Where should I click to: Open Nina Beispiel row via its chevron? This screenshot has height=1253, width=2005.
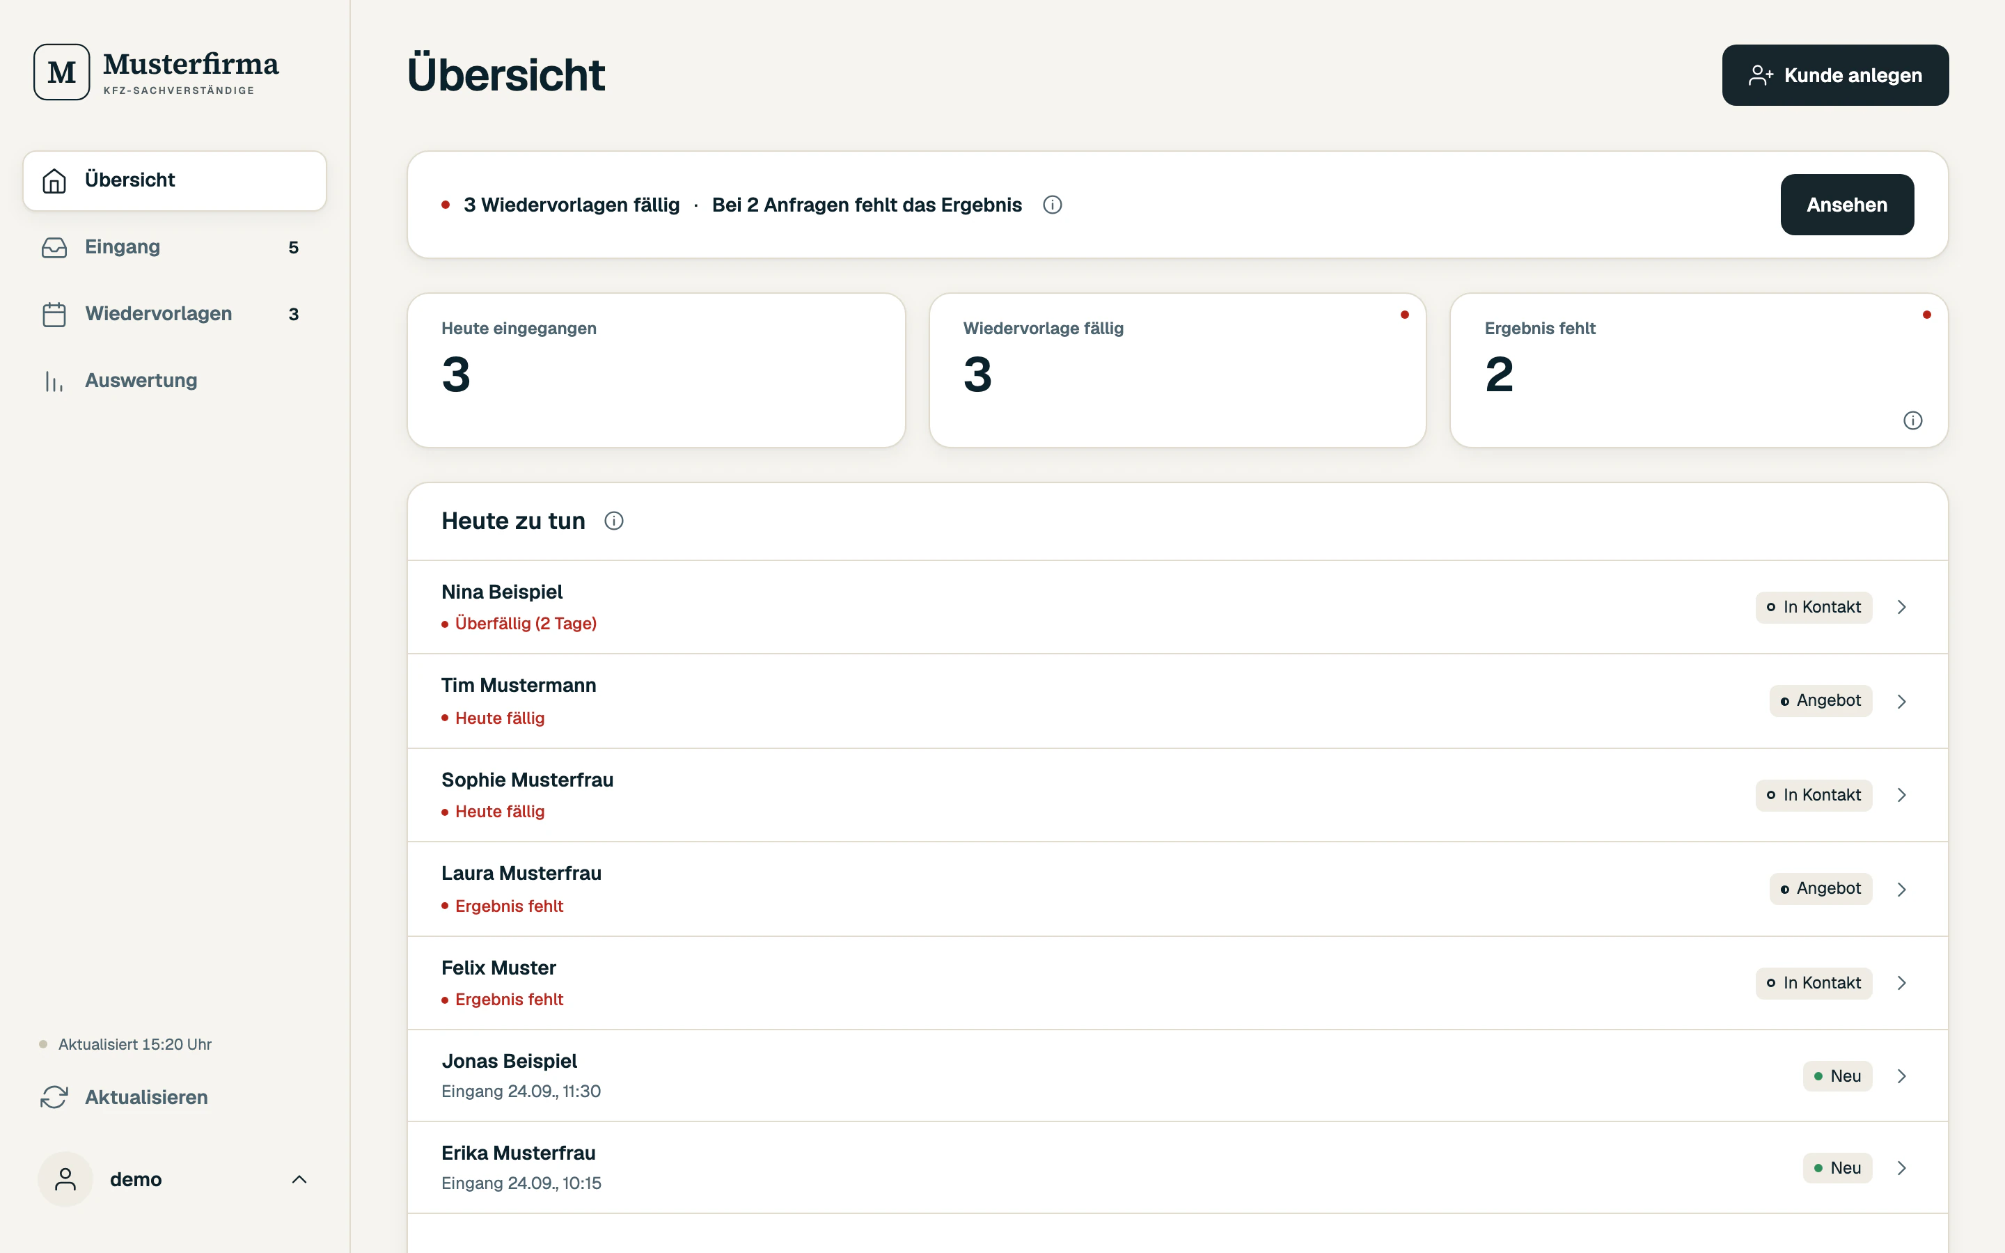click(x=1901, y=608)
